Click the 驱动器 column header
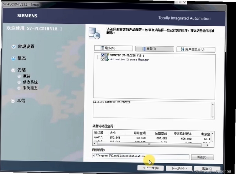 pyautogui.click(x=99, y=132)
